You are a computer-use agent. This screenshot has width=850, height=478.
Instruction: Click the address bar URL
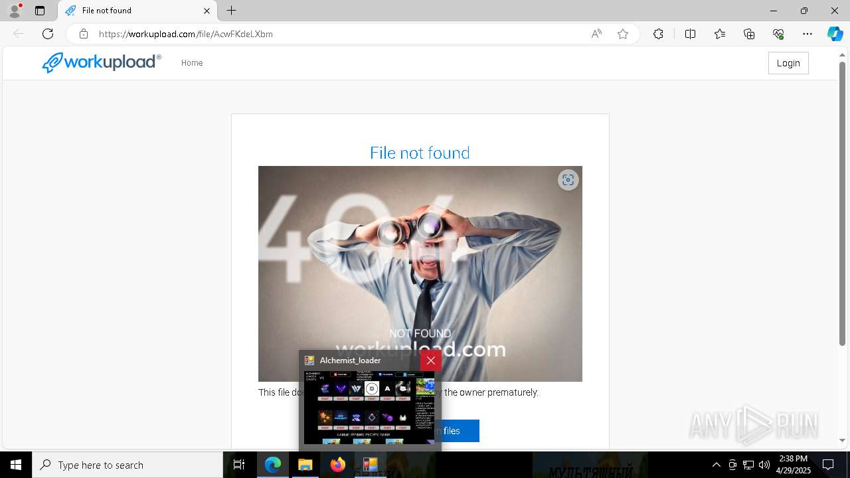pos(185,34)
